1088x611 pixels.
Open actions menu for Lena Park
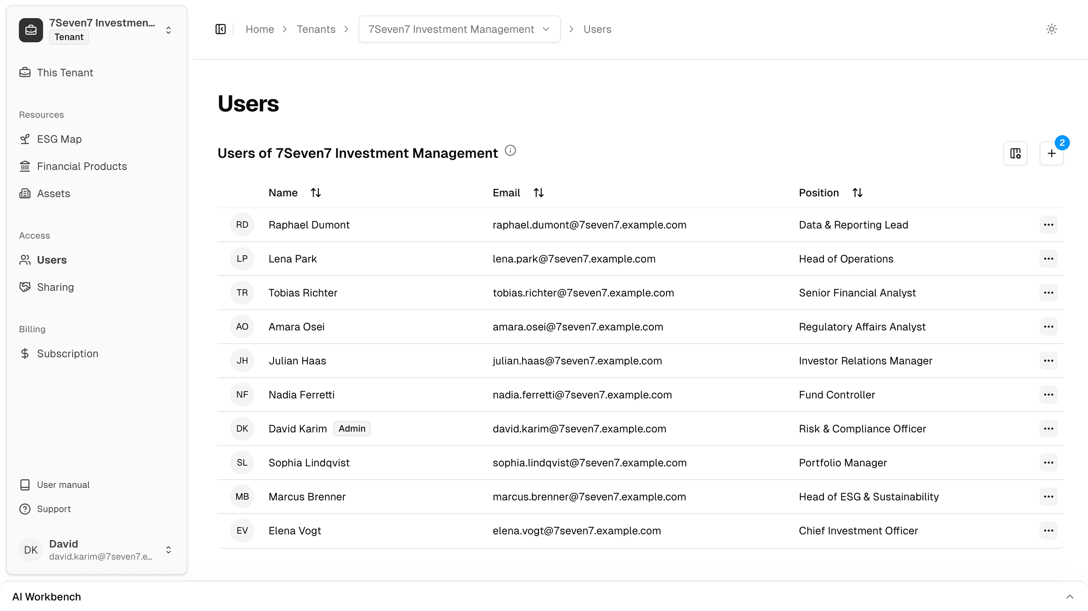[1048, 259]
